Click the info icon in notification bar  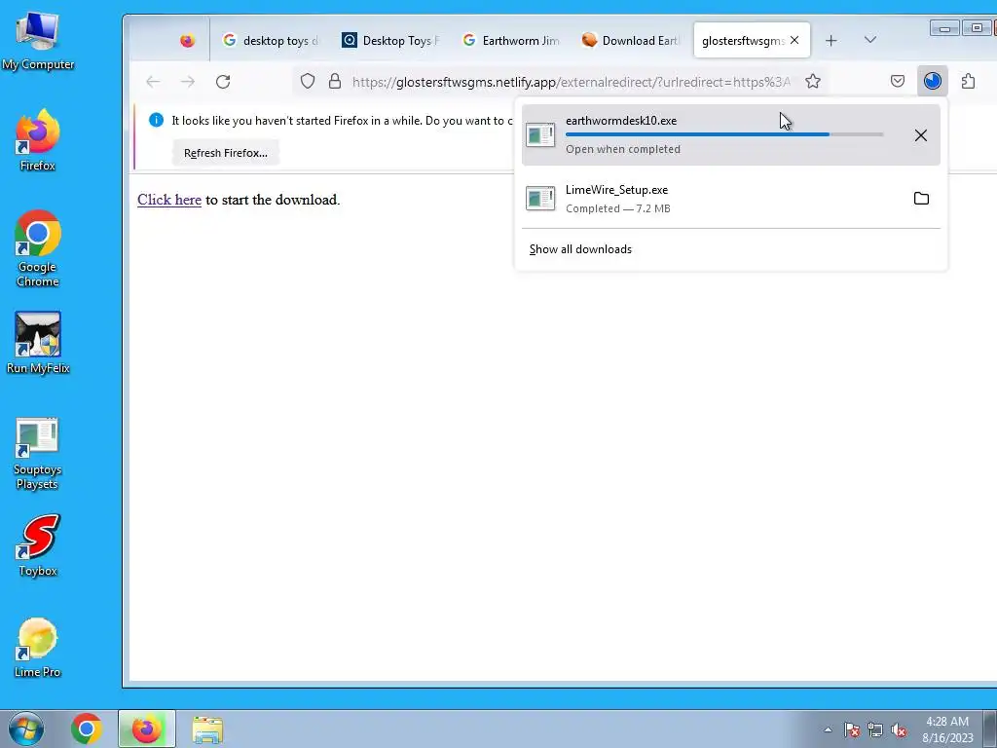[156, 120]
